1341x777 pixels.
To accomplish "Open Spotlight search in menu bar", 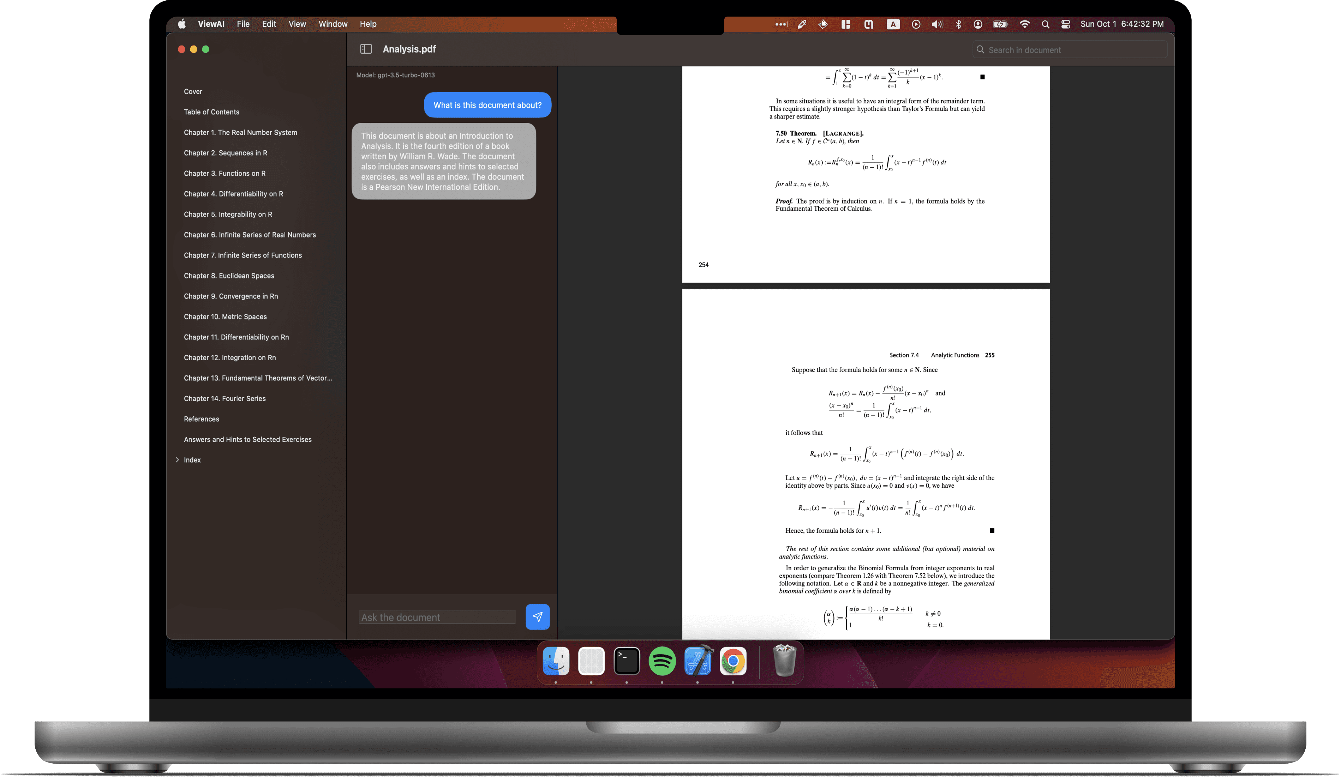I will (x=1045, y=24).
